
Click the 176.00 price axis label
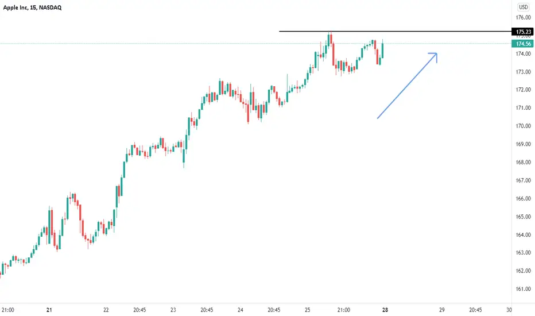coord(523,17)
